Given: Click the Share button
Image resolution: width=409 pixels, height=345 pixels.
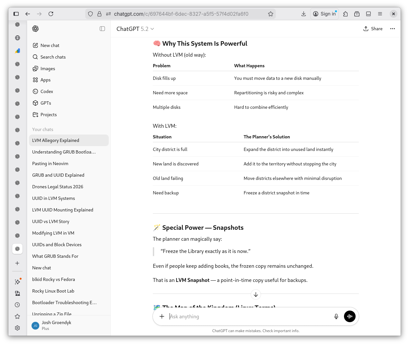Looking at the screenshot, I should (x=373, y=29).
